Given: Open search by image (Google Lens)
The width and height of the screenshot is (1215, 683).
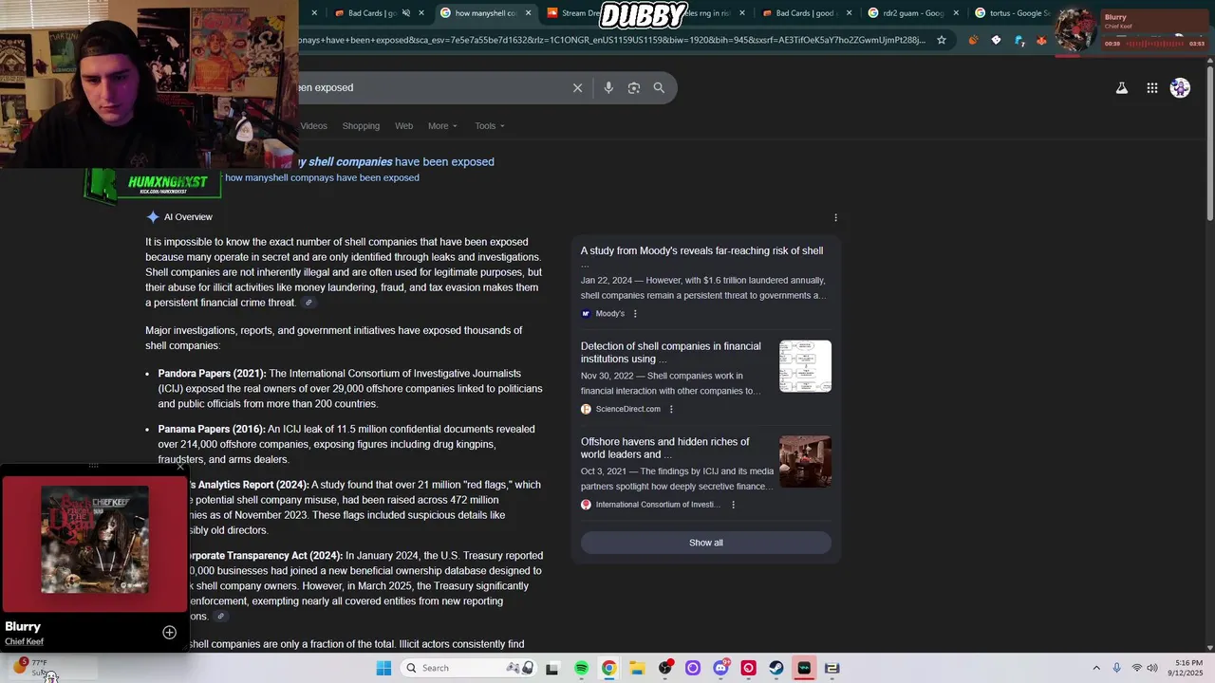Looking at the screenshot, I should coord(633,87).
